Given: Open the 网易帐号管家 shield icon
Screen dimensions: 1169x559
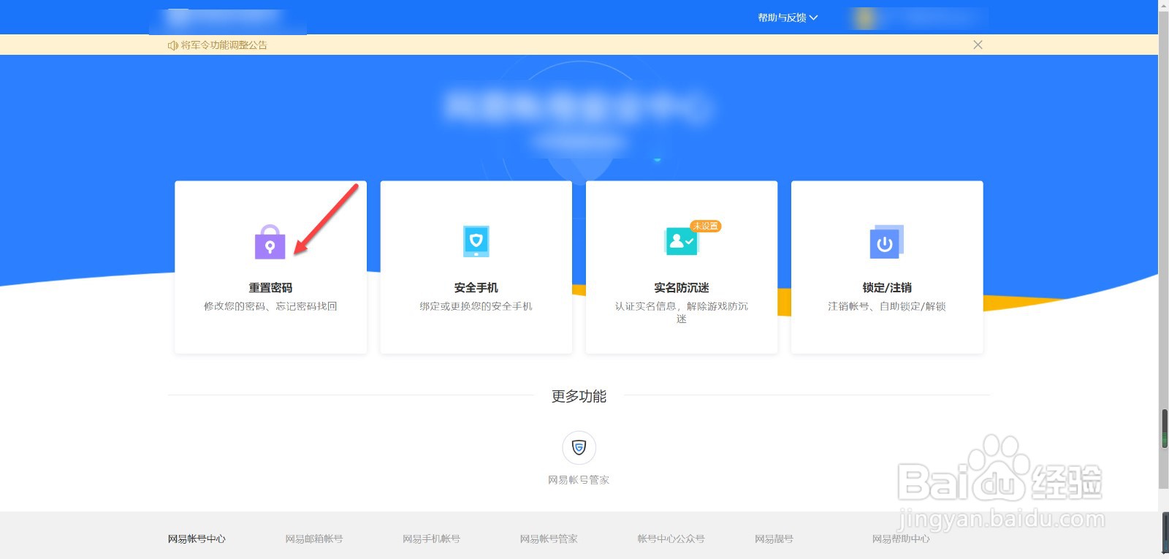Looking at the screenshot, I should pyautogui.click(x=579, y=447).
